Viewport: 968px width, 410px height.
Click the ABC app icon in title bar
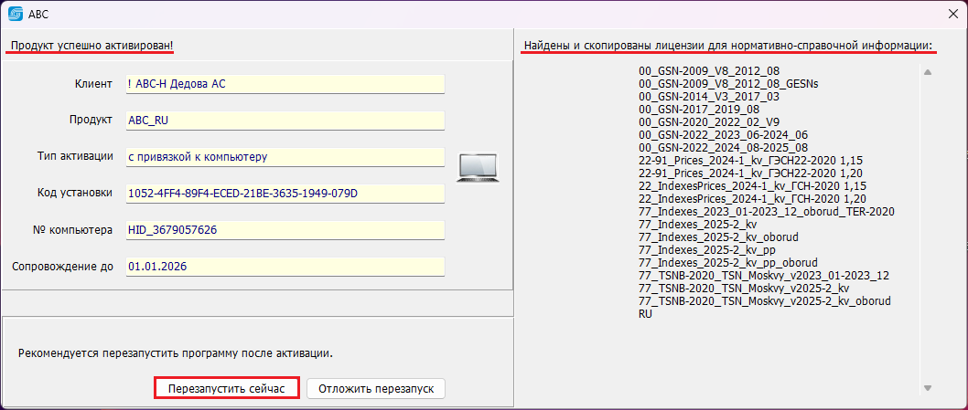(16, 14)
